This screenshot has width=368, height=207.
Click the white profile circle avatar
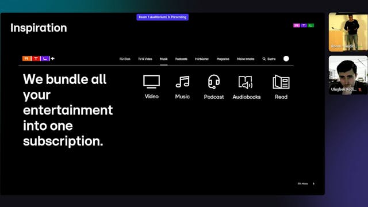286,59
